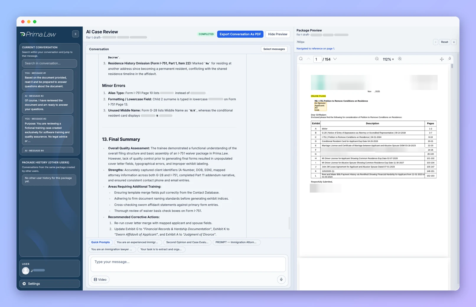Screen dimensions: 476x307
Task: Focus the Search in conversation field
Action: point(49,63)
